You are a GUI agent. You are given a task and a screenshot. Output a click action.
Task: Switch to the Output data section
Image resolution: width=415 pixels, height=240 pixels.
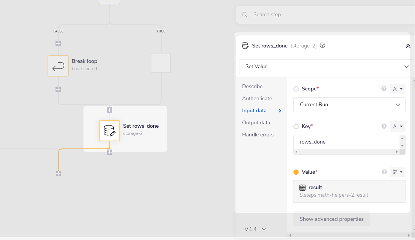pyautogui.click(x=256, y=122)
